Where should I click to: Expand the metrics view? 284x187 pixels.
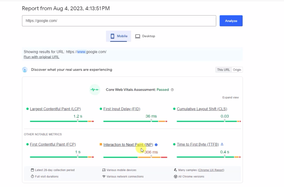pyautogui.click(x=231, y=97)
